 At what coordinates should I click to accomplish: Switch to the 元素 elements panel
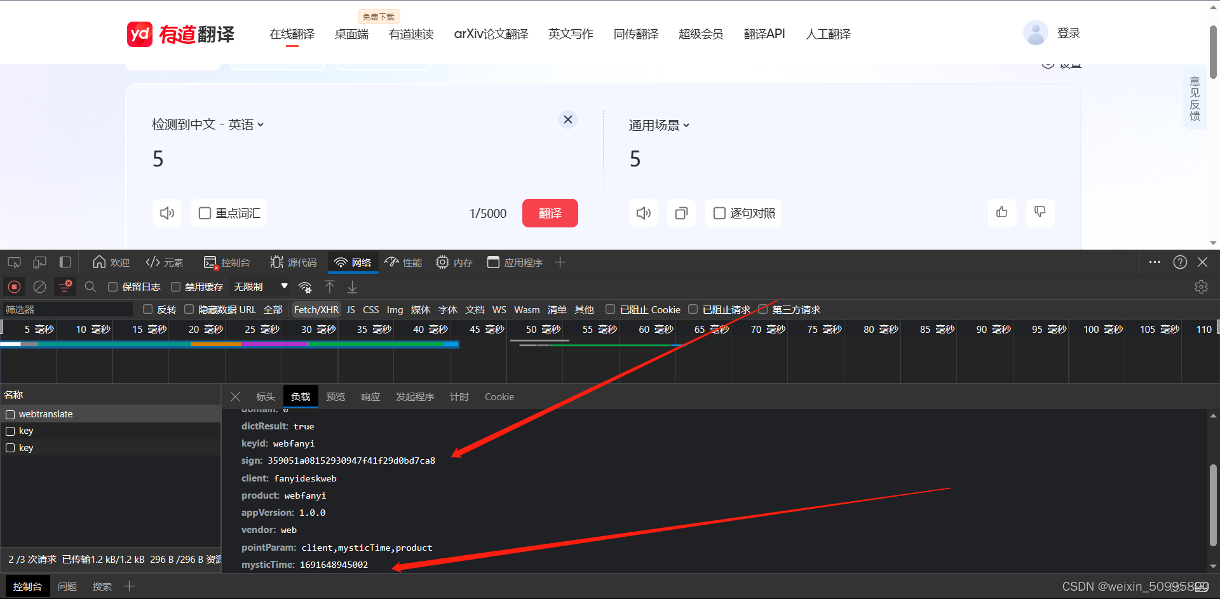(165, 262)
